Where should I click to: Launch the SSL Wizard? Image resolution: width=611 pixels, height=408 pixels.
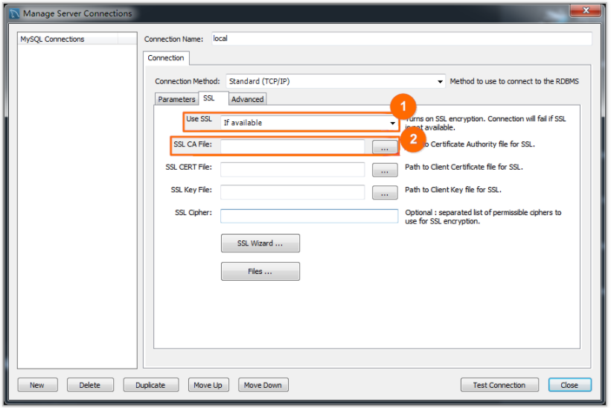point(260,243)
